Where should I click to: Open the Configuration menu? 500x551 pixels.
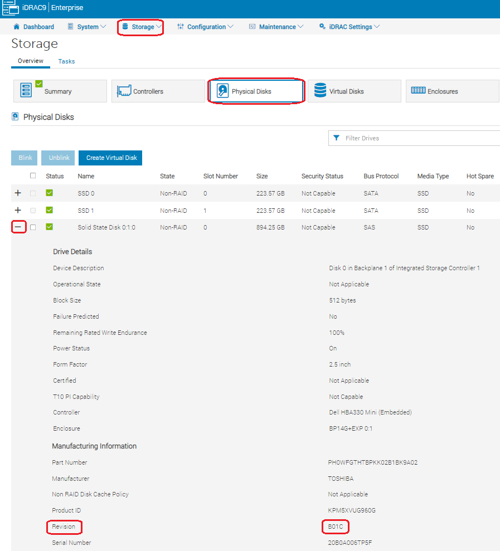tap(205, 27)
